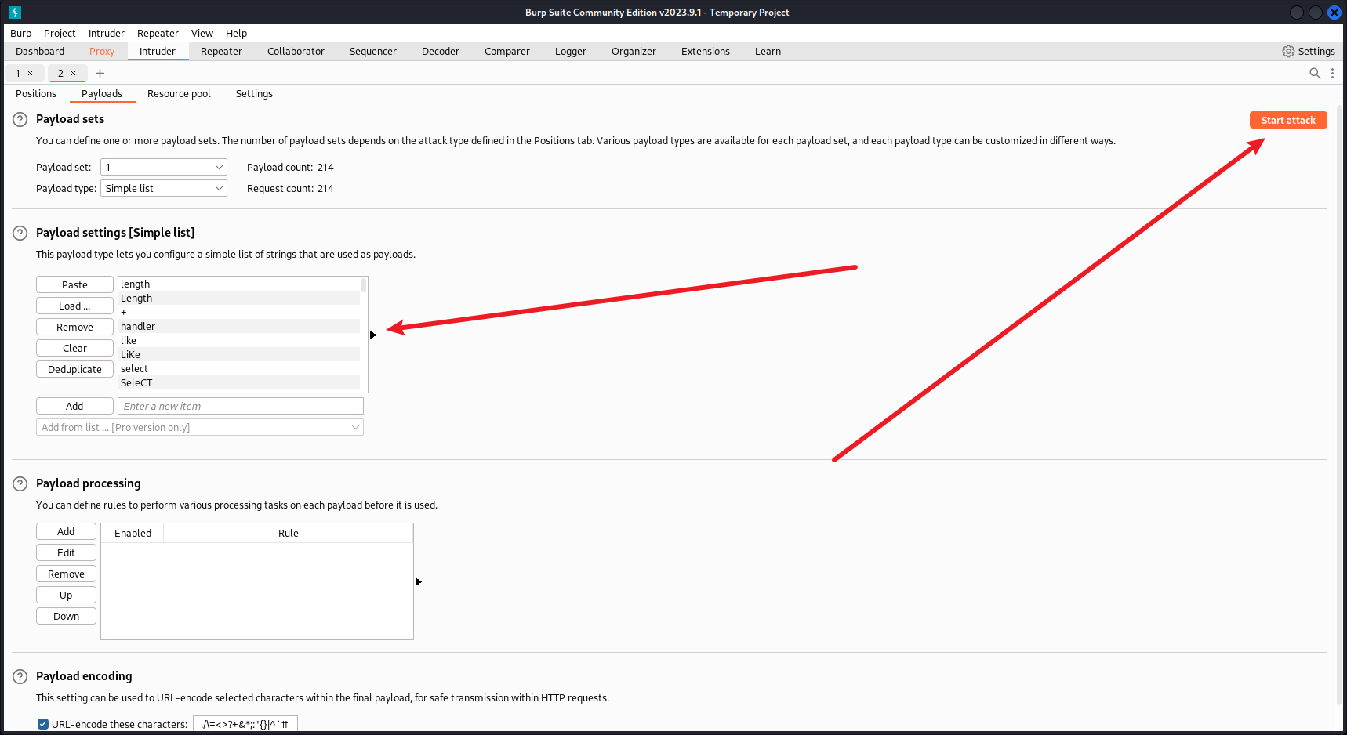Click the Burp Suite logo icon in title bar
Image resolution: width=1347 pixels, height=735 pixels.
point(15,13)
